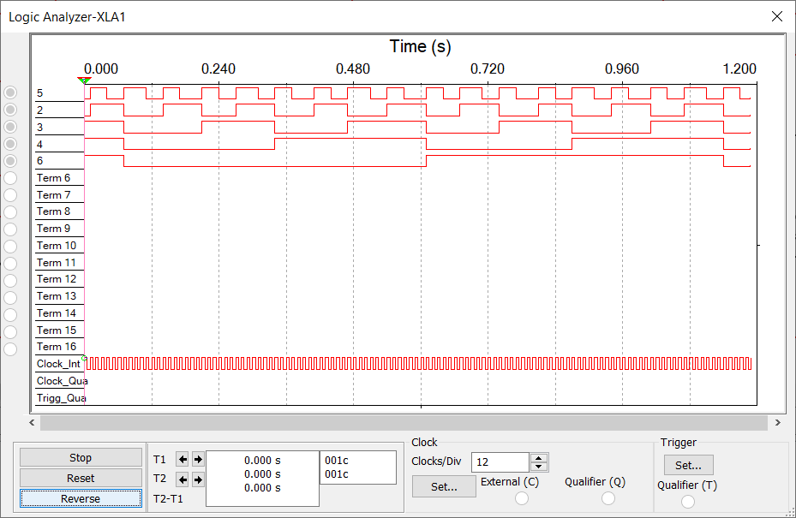Click the Clocks/Div input field showing 12
796x518 pixels.
[x=500, y=462]
